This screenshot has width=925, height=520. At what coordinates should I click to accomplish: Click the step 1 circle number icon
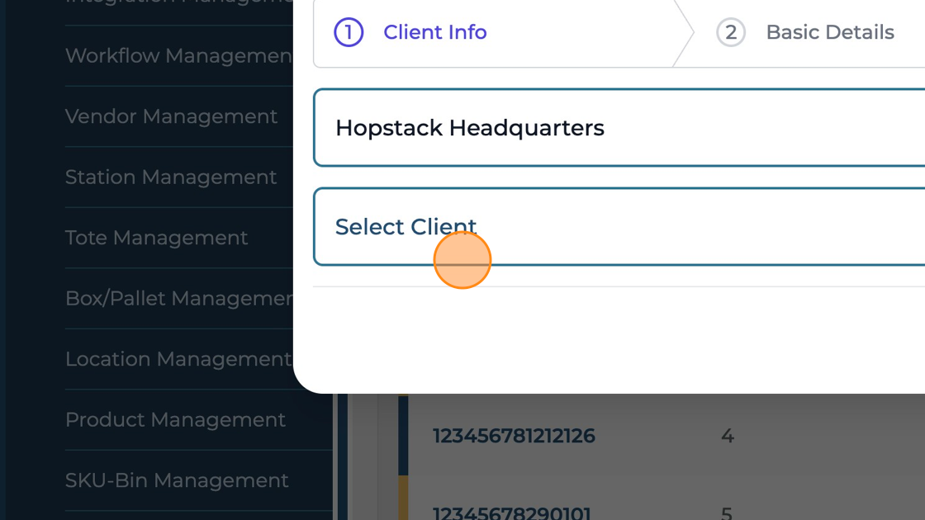pos(349,32)
